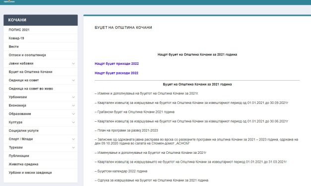311x186 pixels.
Task: Expand the Јавни набавки submenu chevron
Action: pos(73,63)
